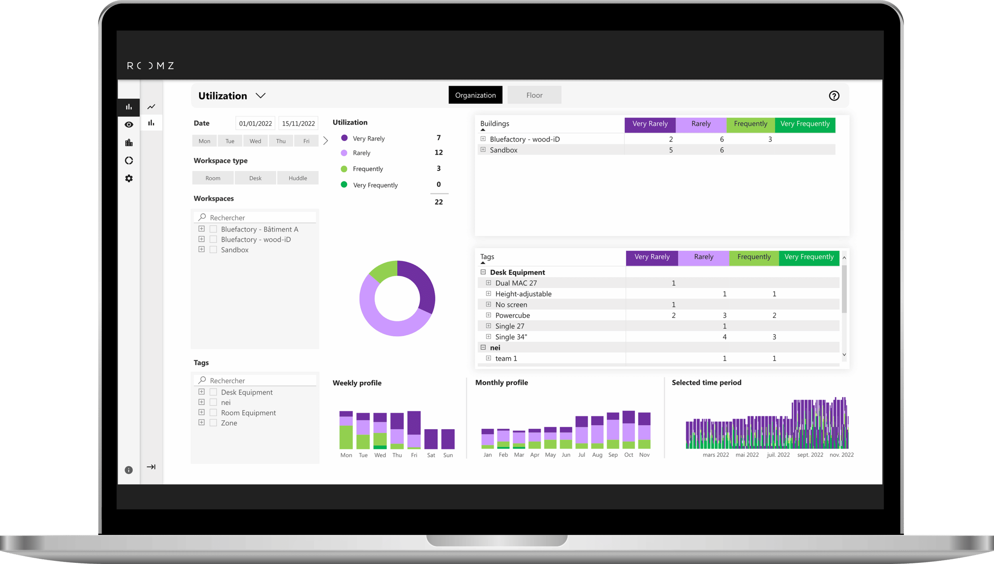Screen dimensions: 994x564
Task: Toggle the Huddle workspace type filter
Action: [x=297, y=178]
